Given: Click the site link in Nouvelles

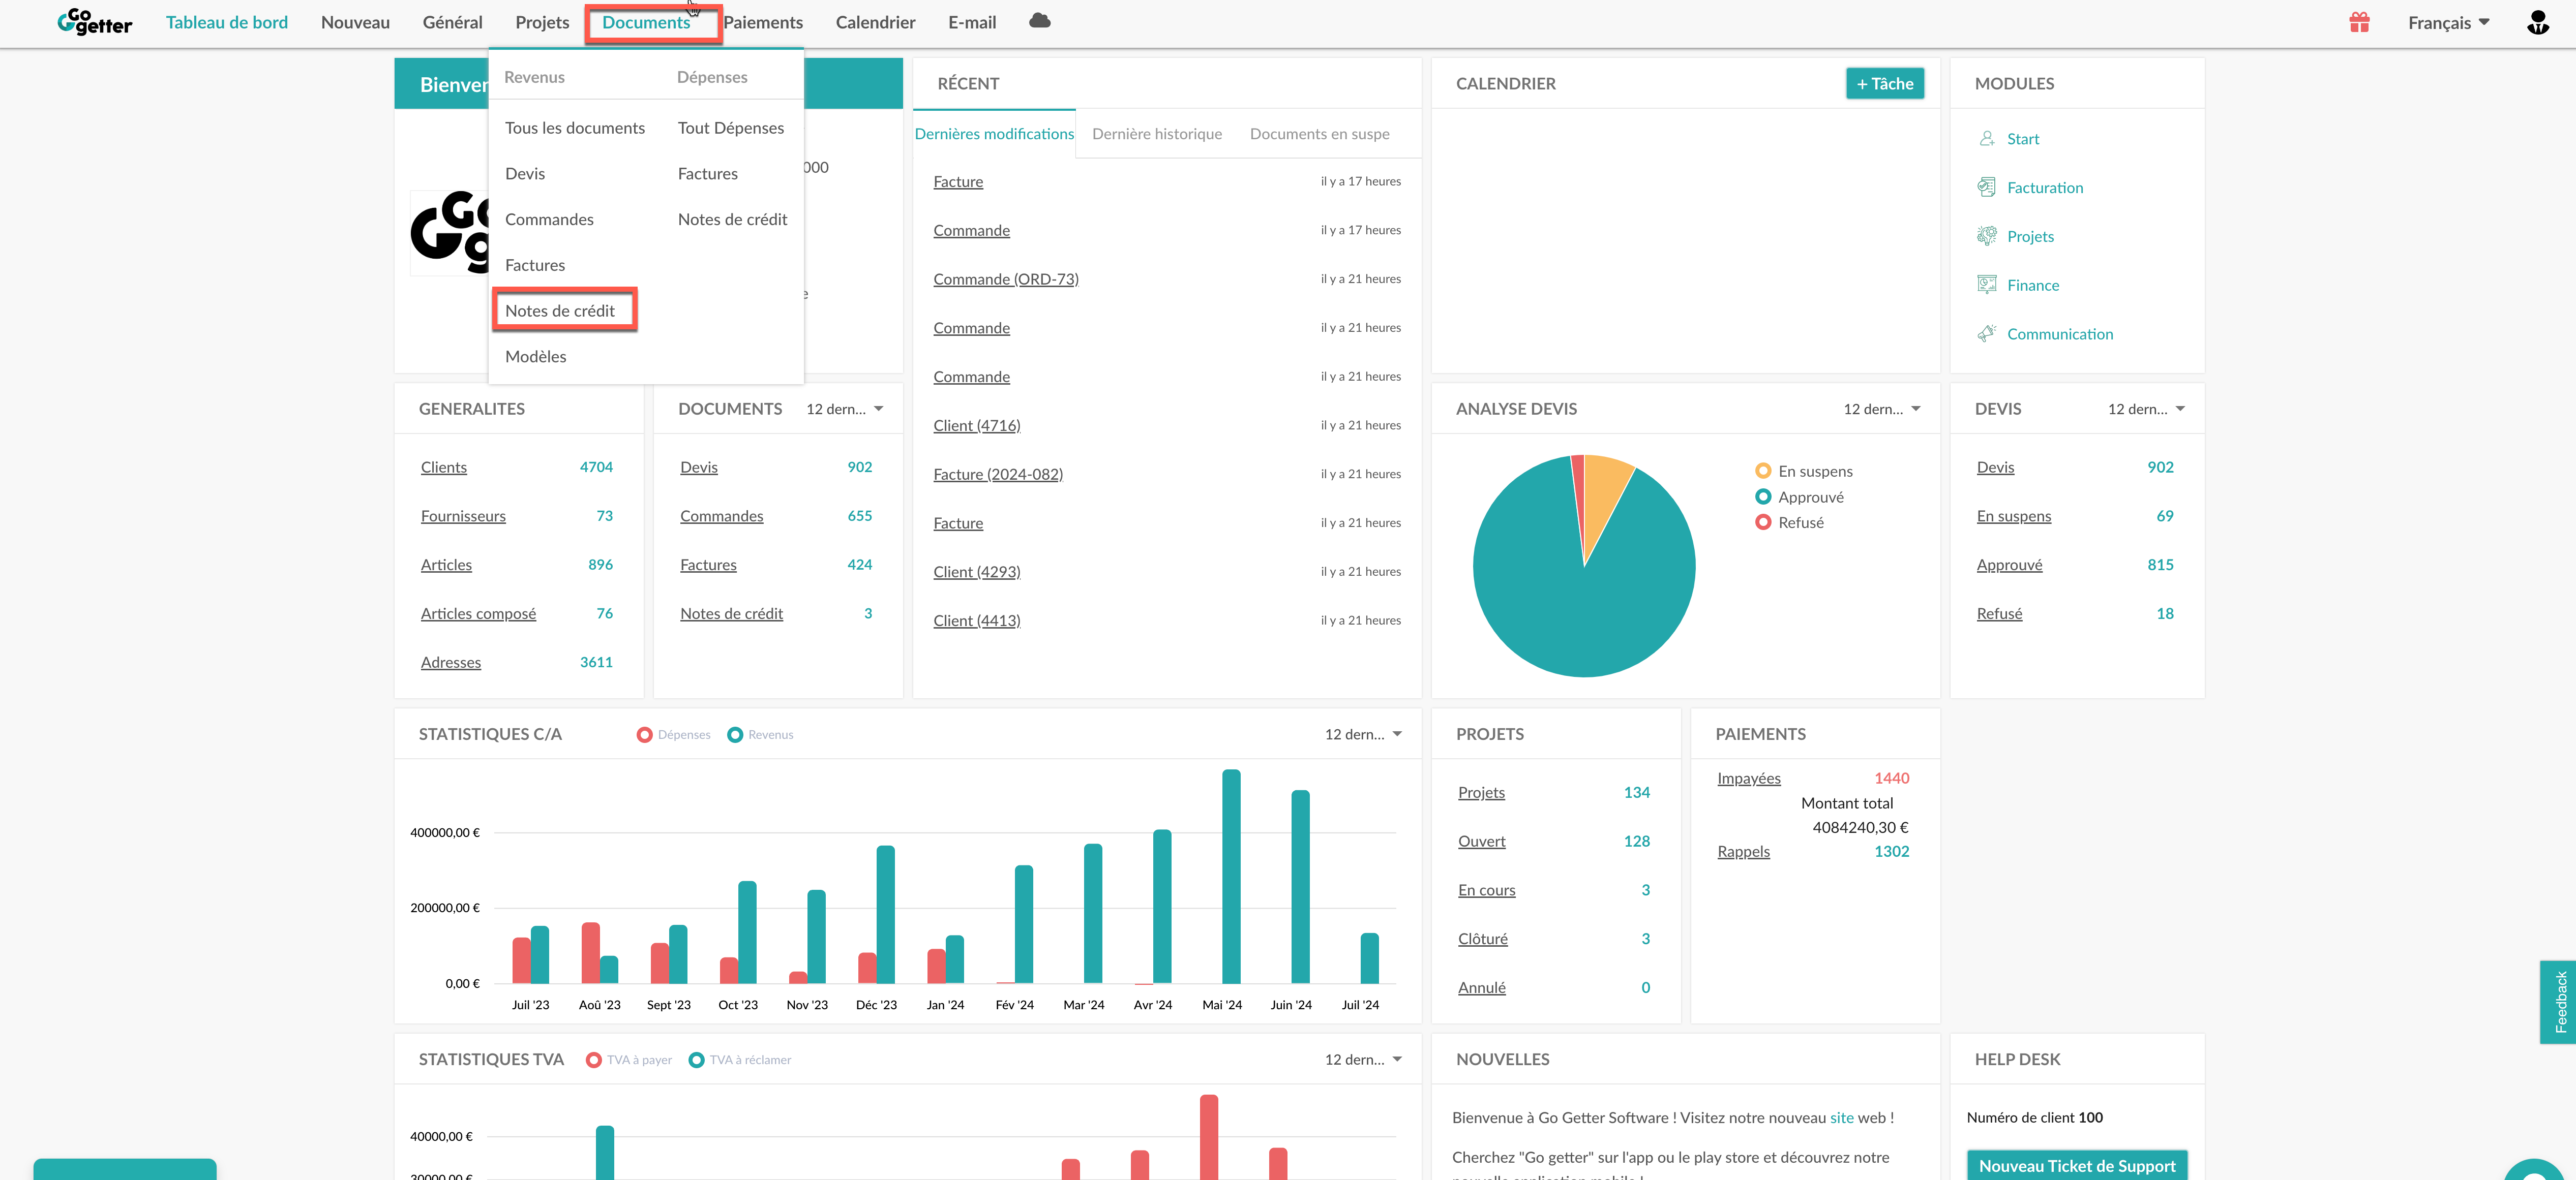Looking at the screenshot, I should pyautogui.click(x=1842, y=1119).
